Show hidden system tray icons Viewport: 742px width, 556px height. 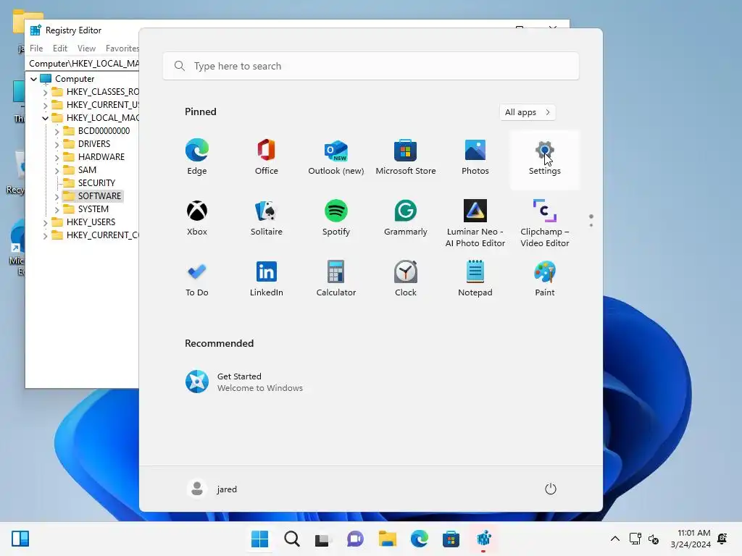(x=614, y=539)
